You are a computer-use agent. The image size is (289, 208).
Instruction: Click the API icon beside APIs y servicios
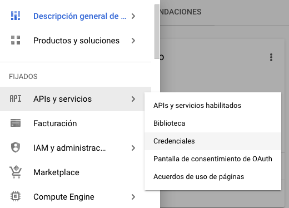click(x=16, y=99)
